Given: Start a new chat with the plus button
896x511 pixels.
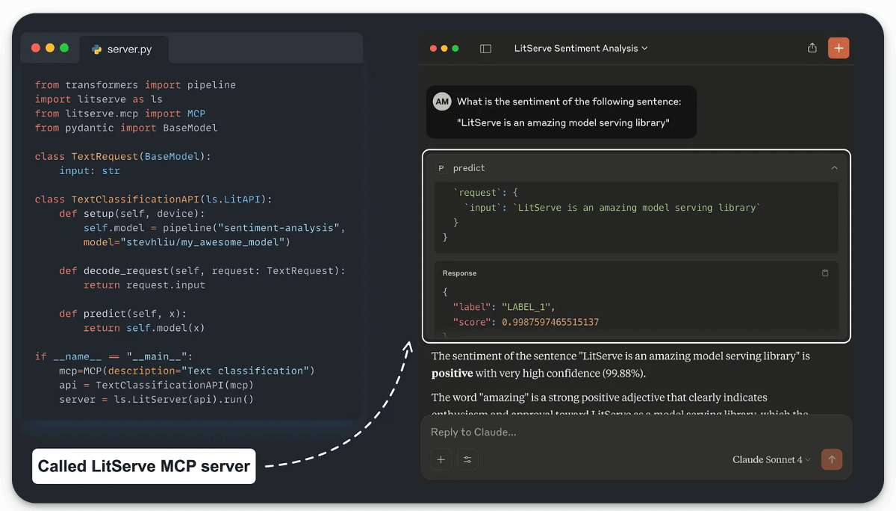Looking at the screenshot, I should pos(839,48).
